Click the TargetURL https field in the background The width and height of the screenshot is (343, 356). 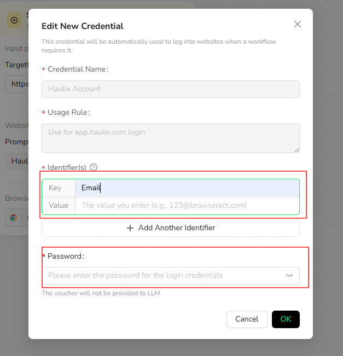click(x=16, y=85)
